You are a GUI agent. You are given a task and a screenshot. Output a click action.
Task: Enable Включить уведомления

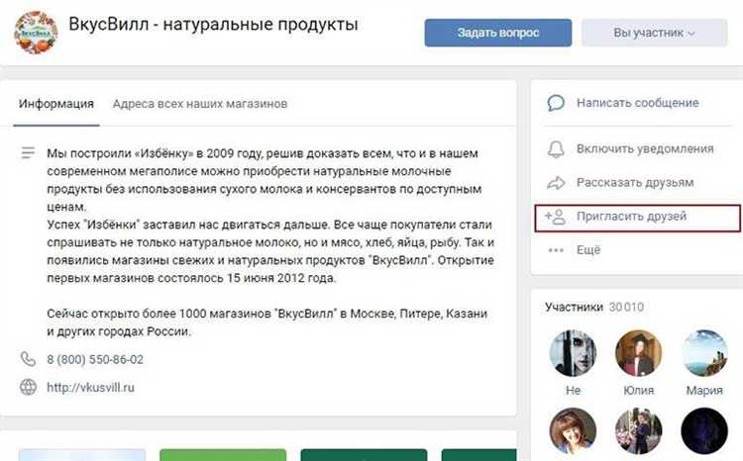click(645, 148)
